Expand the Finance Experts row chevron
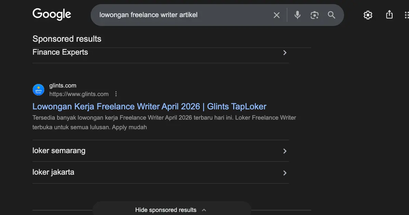 (285, 53)
